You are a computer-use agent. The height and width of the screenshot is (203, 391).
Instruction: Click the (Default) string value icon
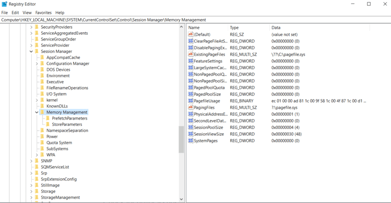(191, 34)
